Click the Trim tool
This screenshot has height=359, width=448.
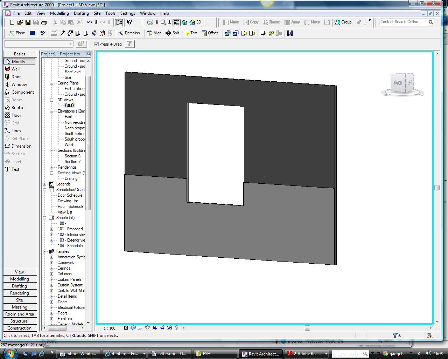click(x=190, y=33)
